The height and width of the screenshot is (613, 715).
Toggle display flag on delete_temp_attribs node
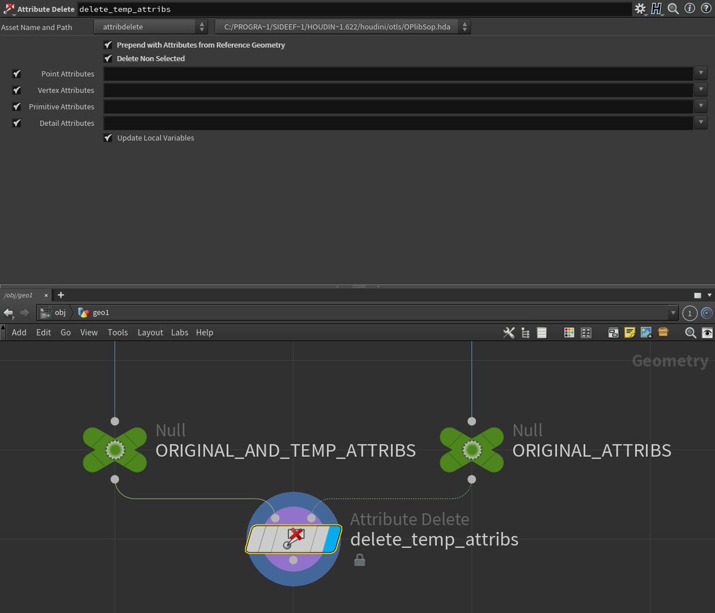pyautogui.click(x=332, y=539)
